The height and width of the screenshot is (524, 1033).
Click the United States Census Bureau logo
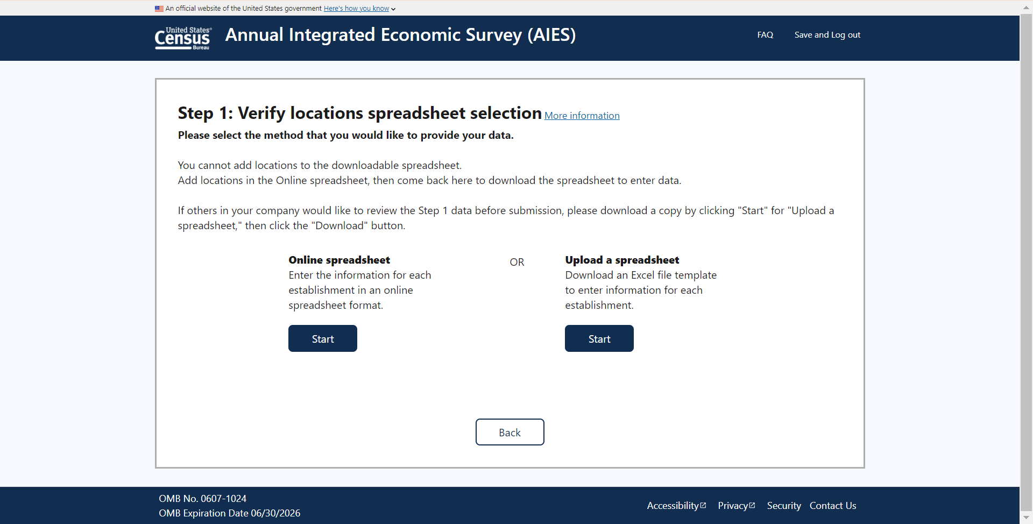(x=183, y=38)
